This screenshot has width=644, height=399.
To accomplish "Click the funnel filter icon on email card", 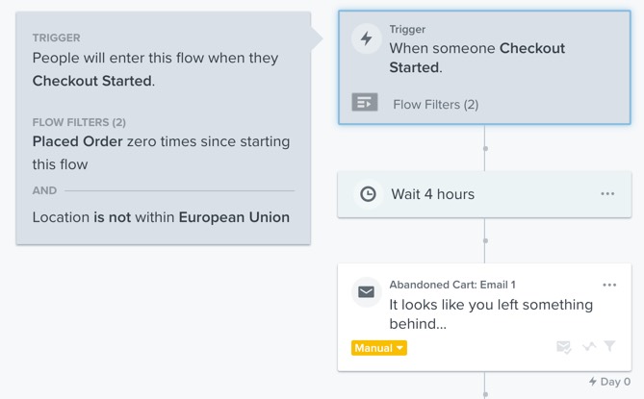I will point(609,346).
